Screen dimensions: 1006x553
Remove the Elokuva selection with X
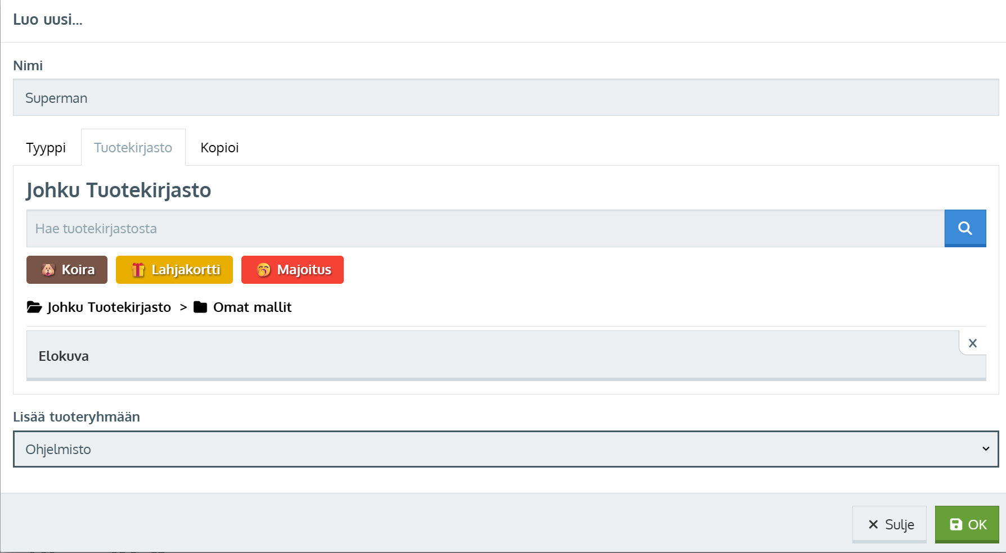pos(972,343)
